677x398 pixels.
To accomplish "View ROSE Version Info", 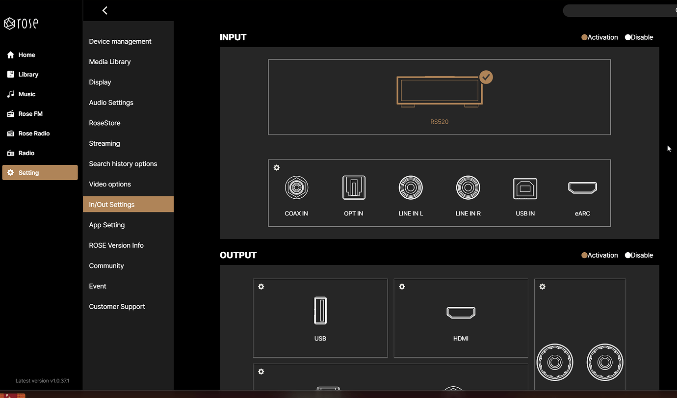I will pos(128,245).
